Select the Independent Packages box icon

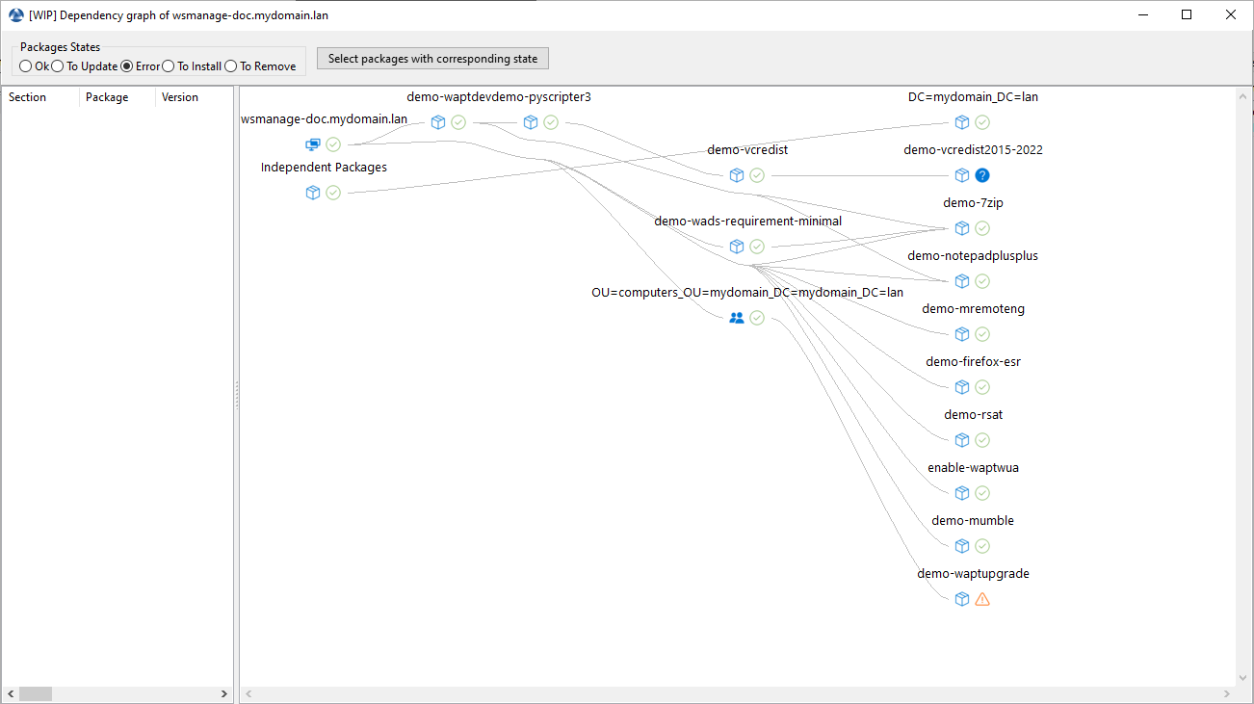[312, 193]
